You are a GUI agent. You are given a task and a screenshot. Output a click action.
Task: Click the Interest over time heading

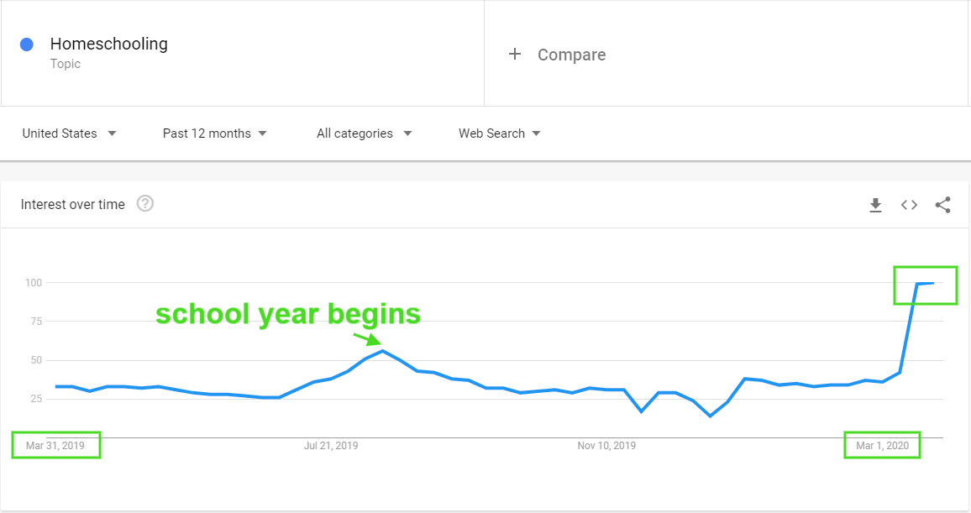[x=72, y=204]
